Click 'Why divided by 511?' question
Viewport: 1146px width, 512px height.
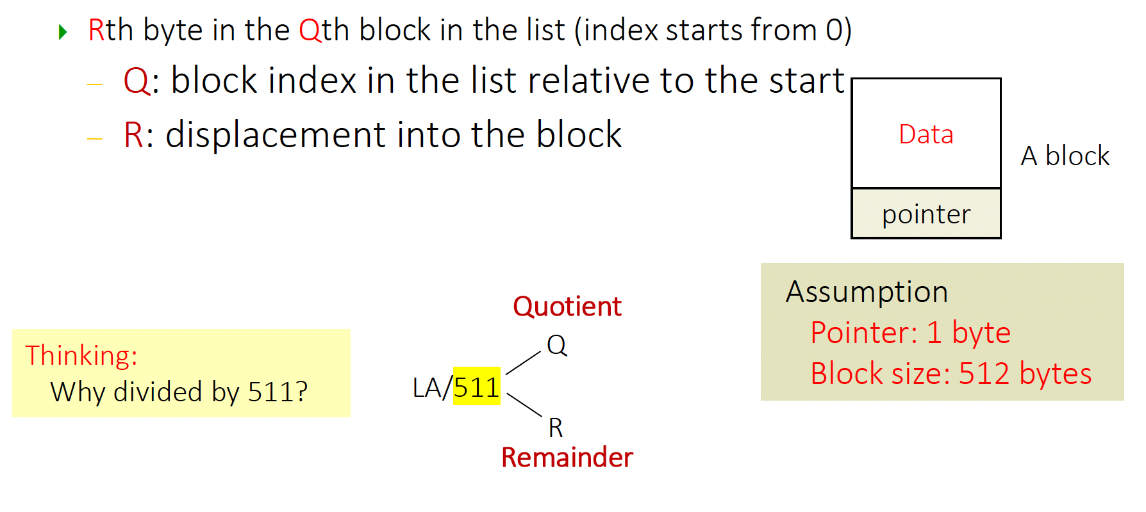point(179,392)
